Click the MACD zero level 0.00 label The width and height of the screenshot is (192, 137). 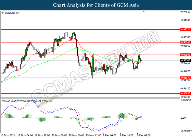(183, 118)
